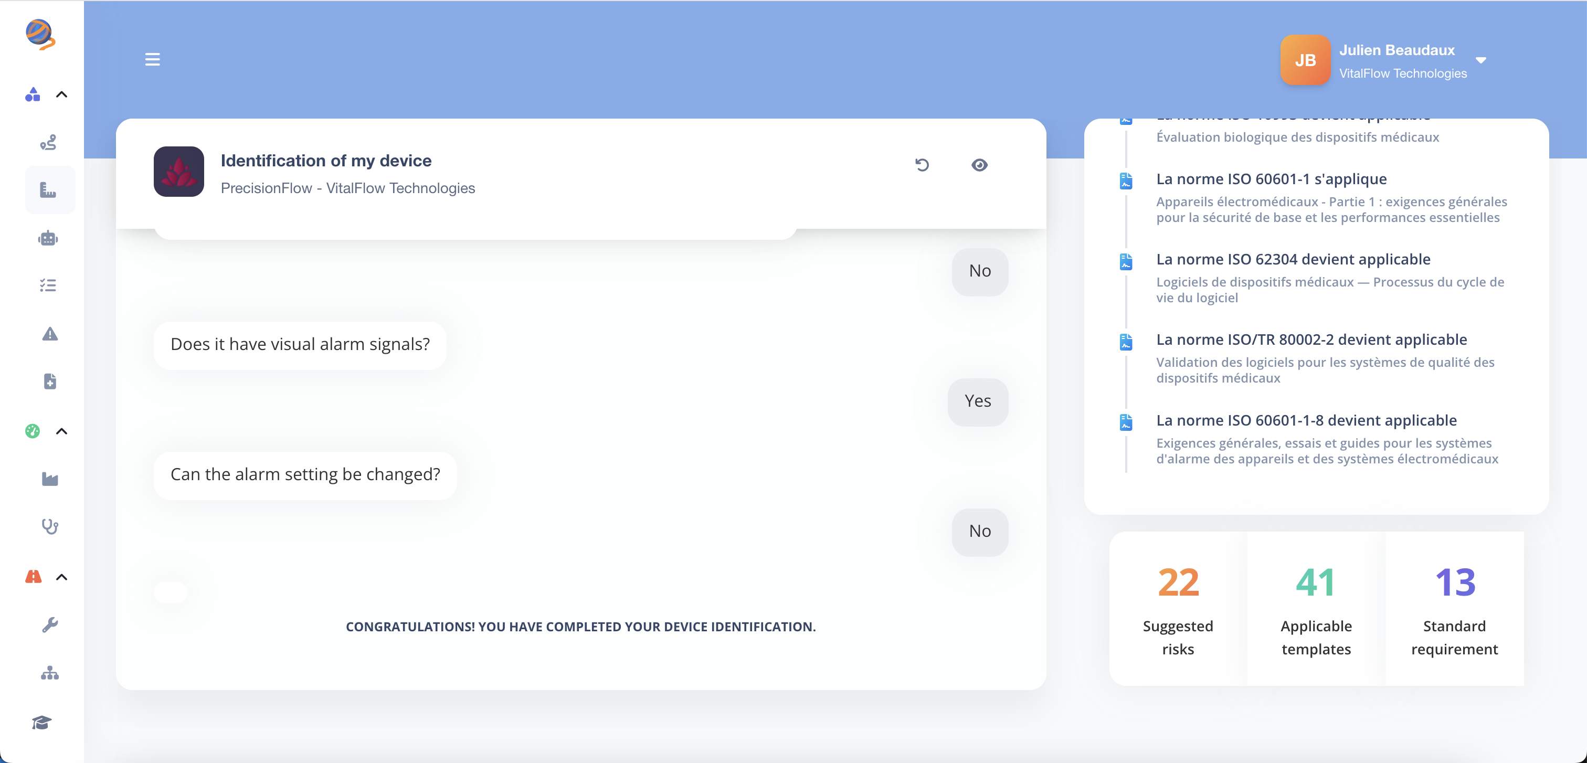Select 'La norme ISO 60601-1 s'applique' entry

click(x=1271, y=179)
